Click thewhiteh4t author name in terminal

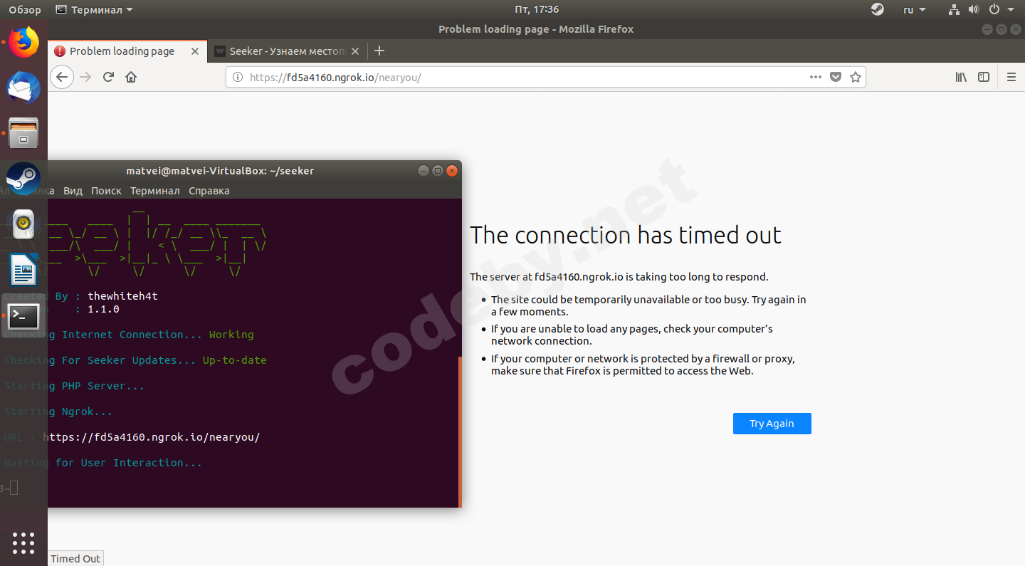122,296
